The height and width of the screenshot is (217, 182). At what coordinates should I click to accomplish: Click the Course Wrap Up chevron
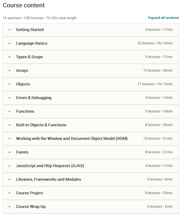(10, 207)
